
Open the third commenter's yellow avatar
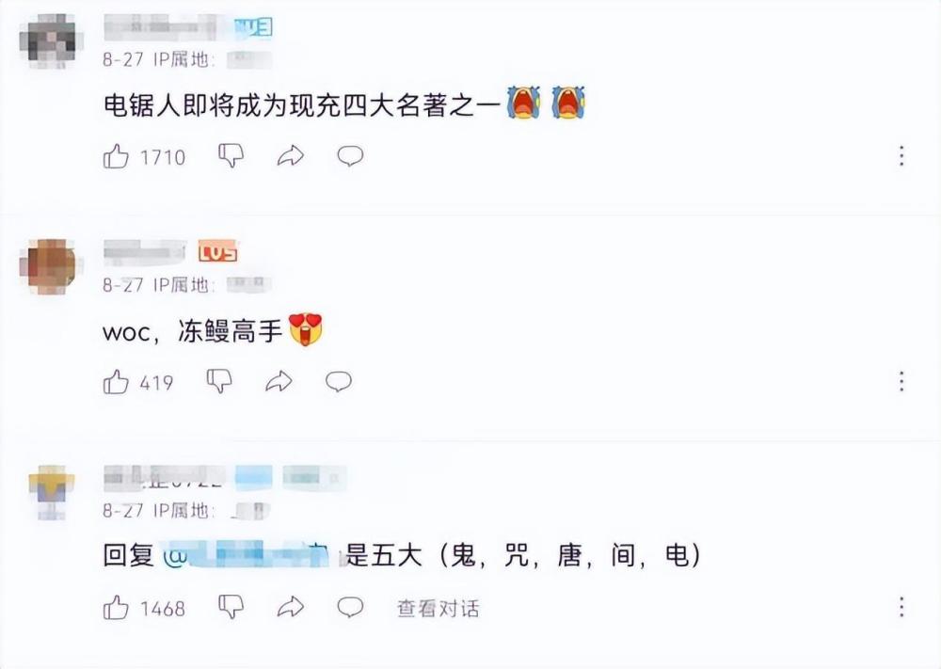click(52, 492)
